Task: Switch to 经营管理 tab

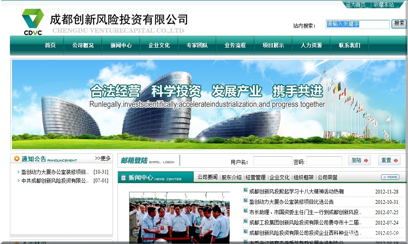Action: 255,177
